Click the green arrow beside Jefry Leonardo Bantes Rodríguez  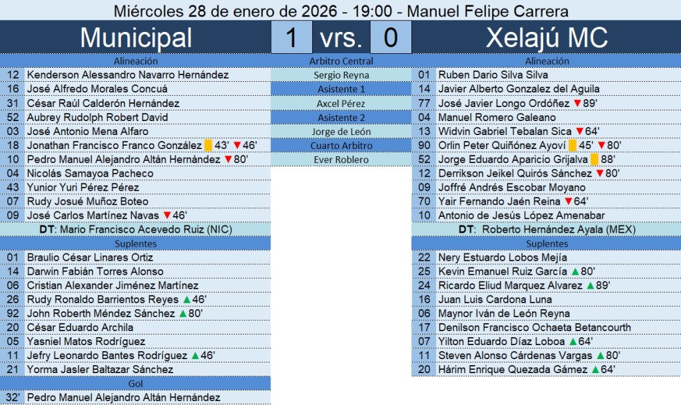click(x=195, y=356)
